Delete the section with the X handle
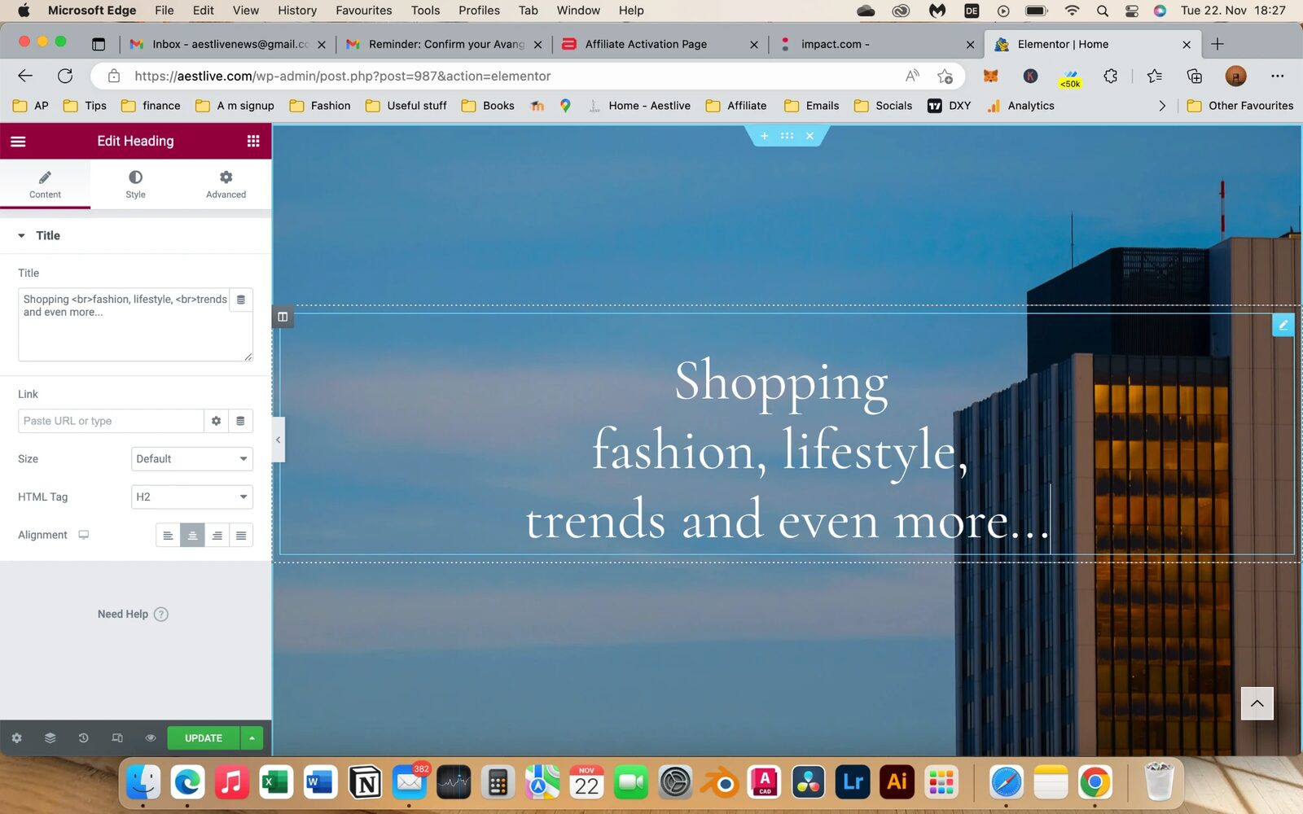 [809, 136]
